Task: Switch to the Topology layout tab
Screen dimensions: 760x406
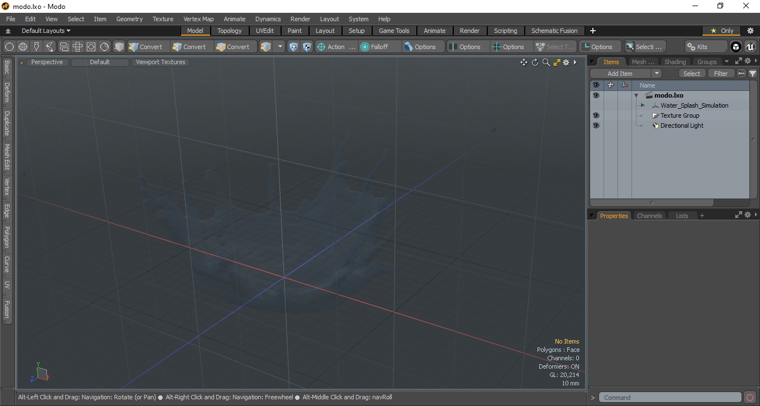Action: pyautogui.click(x=230, y=31)
